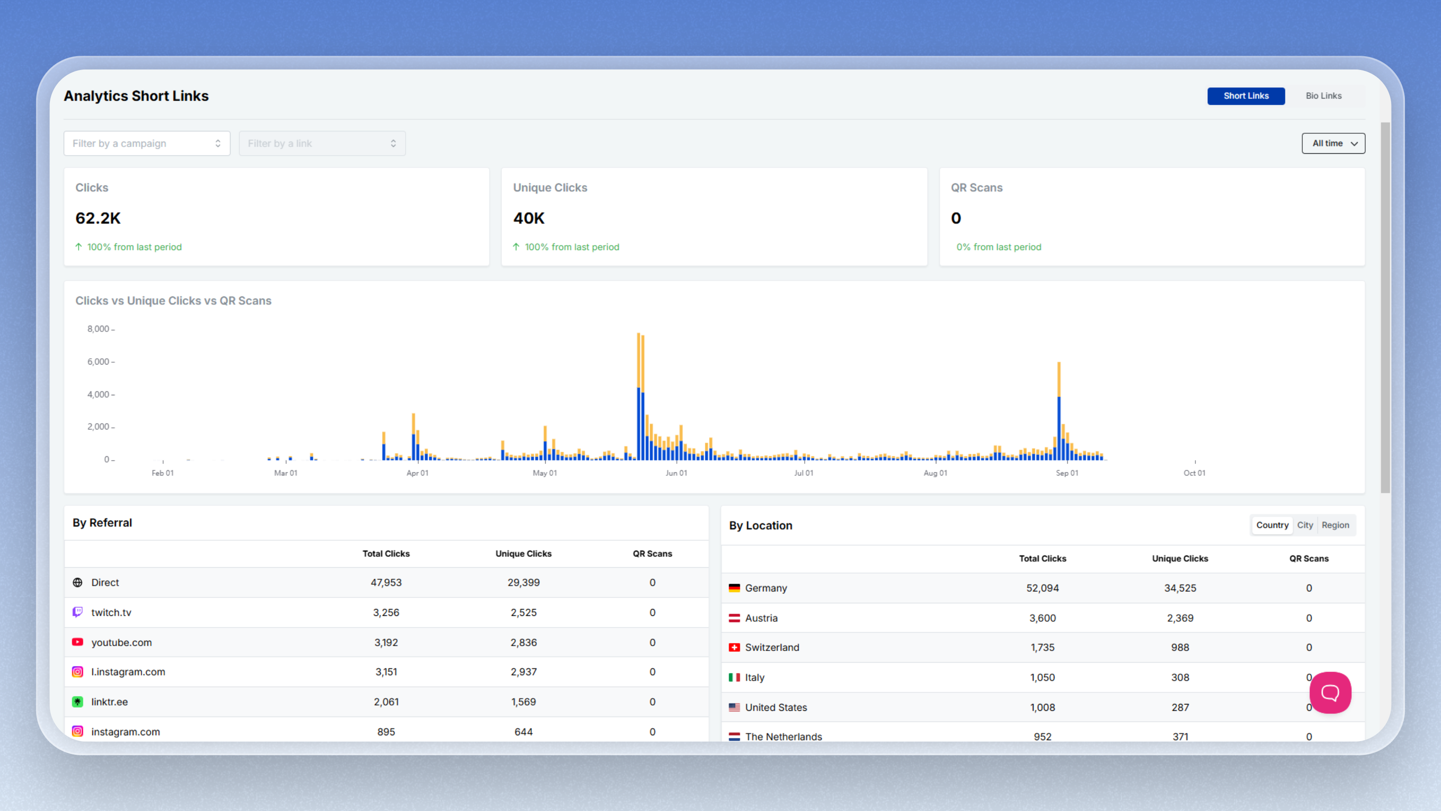Screen dimensions: 1441x811
Task: Click the Austria flag icon
Action: pyautogui.click(x=734, y=618)
